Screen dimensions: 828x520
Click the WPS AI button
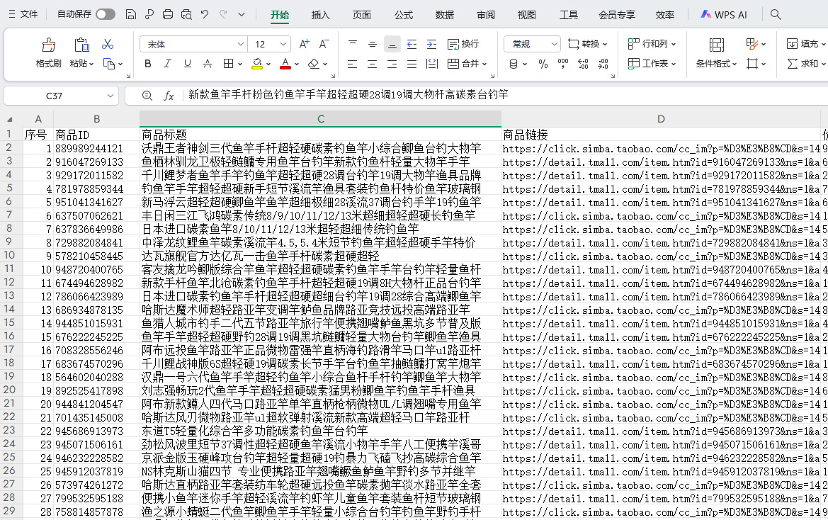(x=724, y=14)
